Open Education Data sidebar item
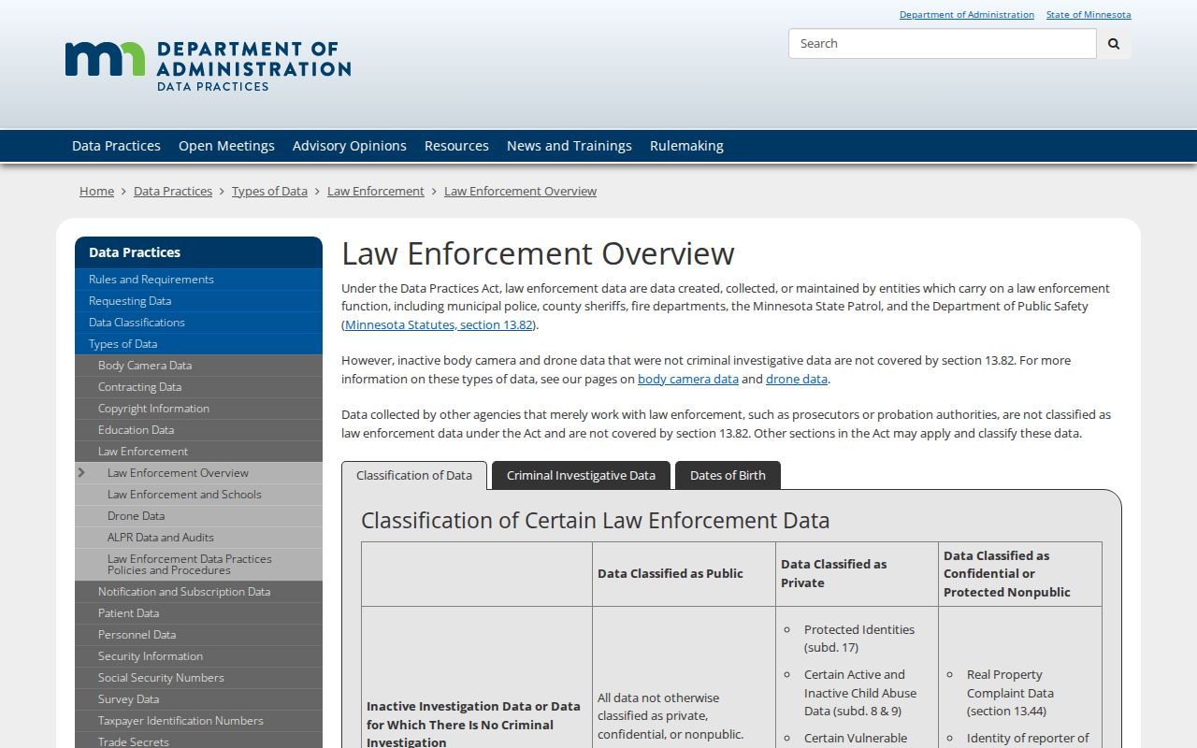1197x748 pixels. [x=198, y=430]
